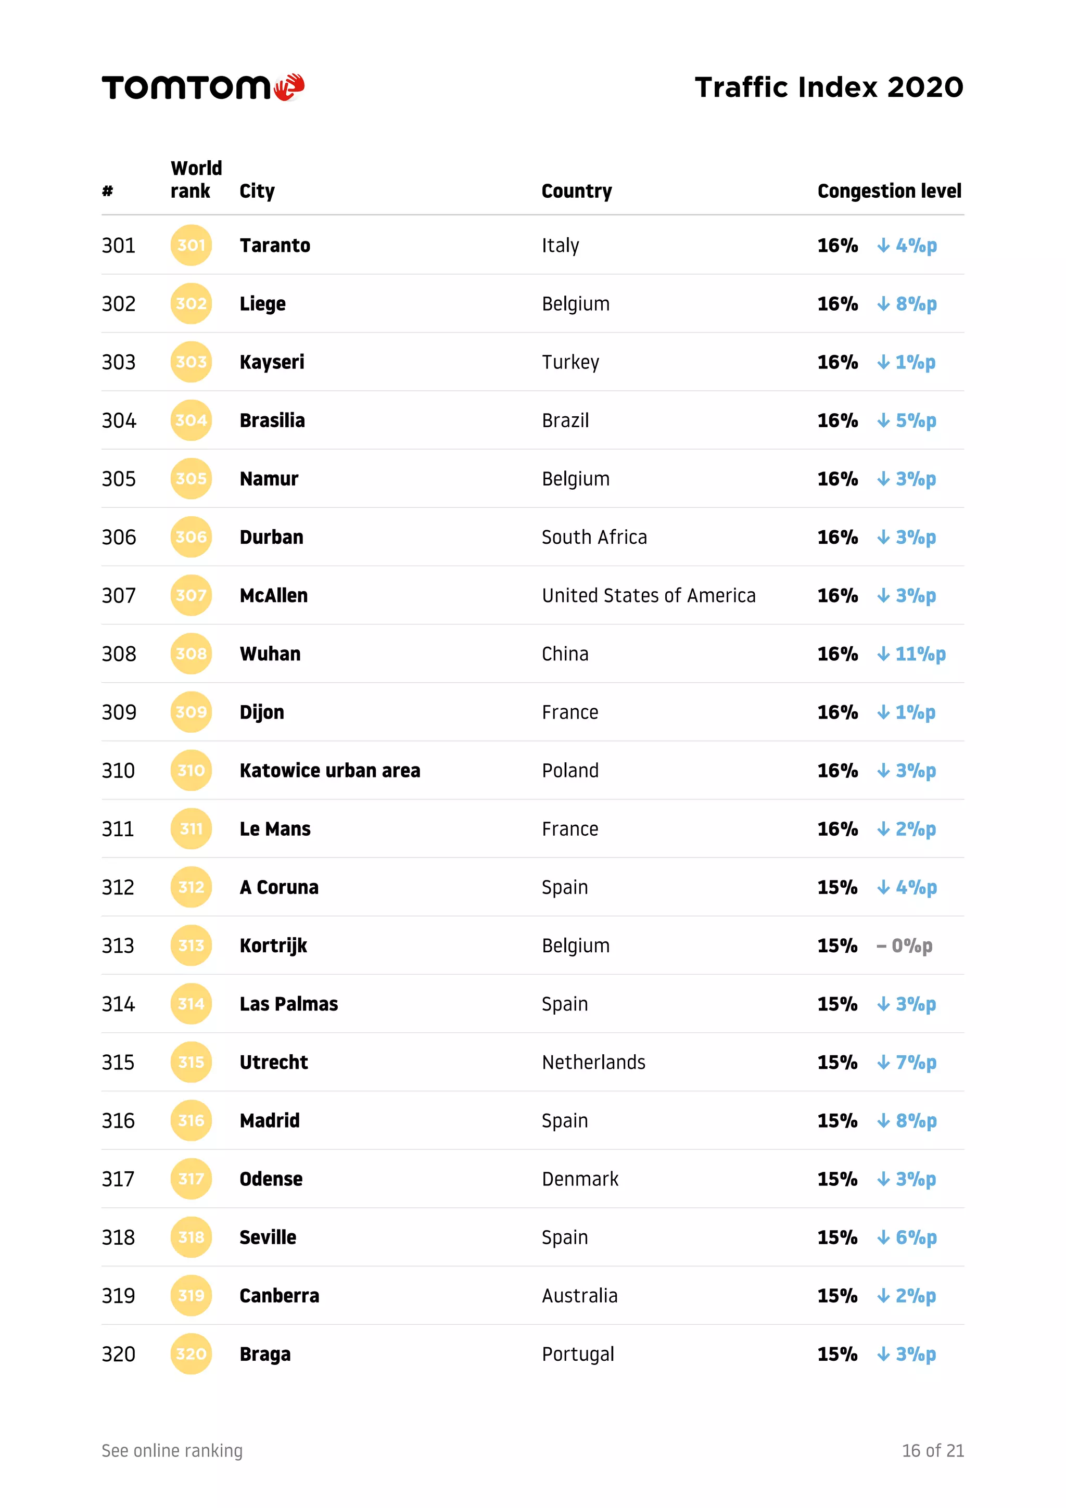The image size is (1066, 1508).
Task: Click the yellow 308 rank badge for Wuhan
Action: [x=191, y=654]
